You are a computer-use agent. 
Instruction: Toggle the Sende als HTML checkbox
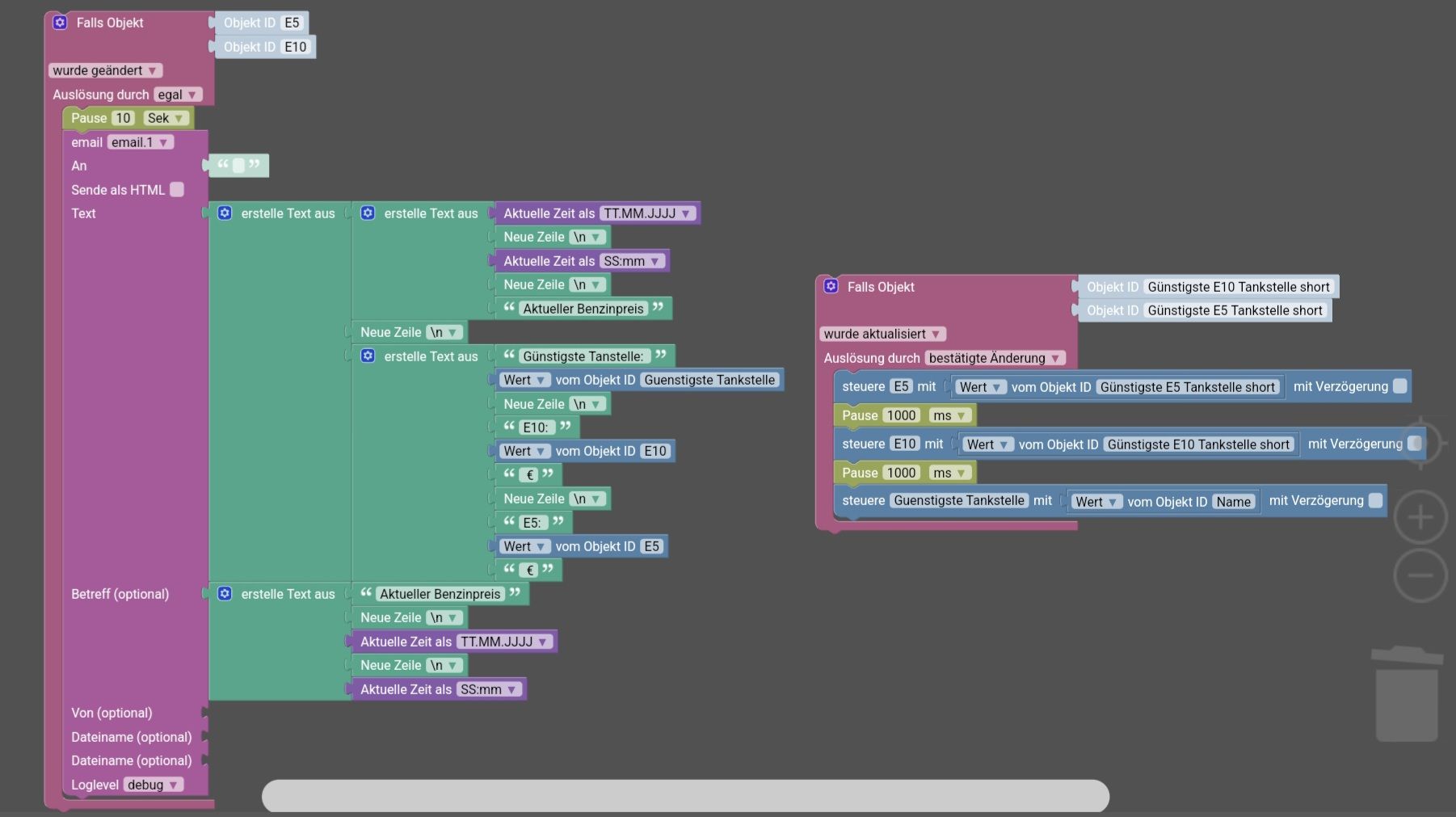point(177,189)
